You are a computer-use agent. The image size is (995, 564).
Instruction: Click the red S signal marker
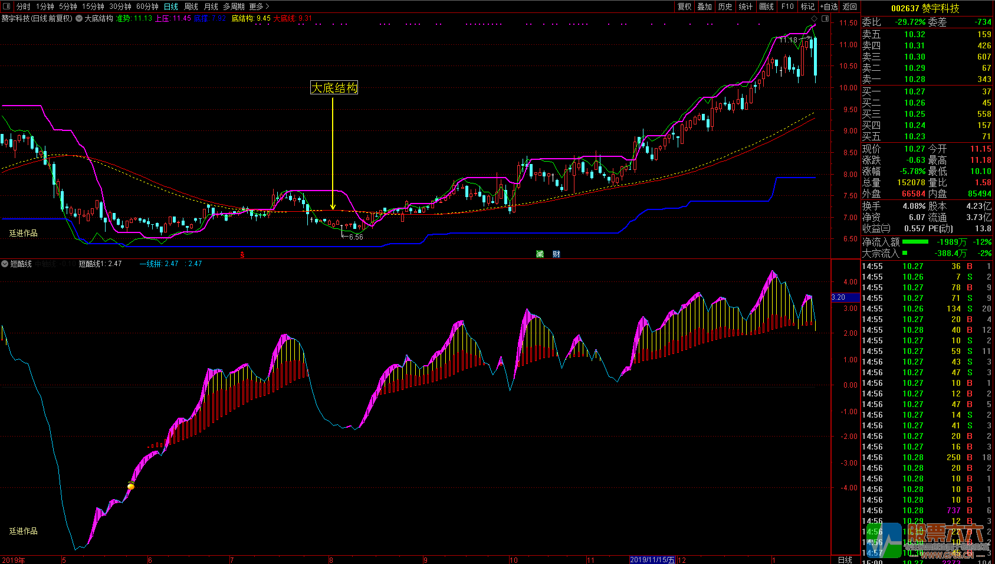[242, 255]
